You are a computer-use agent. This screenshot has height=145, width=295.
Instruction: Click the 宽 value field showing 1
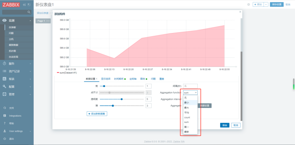coord(148,86)
